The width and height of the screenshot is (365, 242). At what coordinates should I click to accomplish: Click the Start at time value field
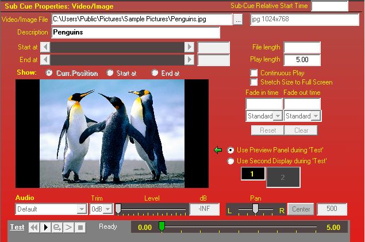[213, 48]
